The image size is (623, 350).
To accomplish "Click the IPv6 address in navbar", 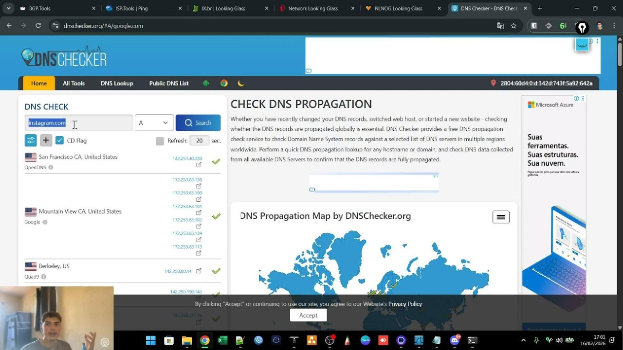I will [547, 83].
